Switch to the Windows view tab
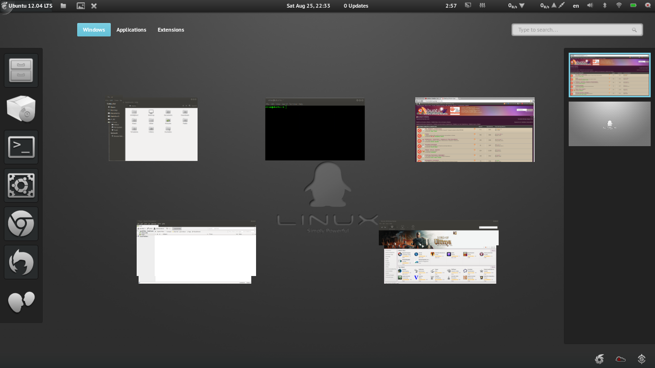The width and height of the screenshot is (655, 368). (x=94, y=30)
